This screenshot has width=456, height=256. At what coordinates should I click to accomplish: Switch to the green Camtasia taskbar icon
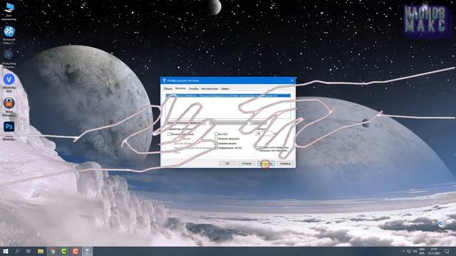[63, 251]
